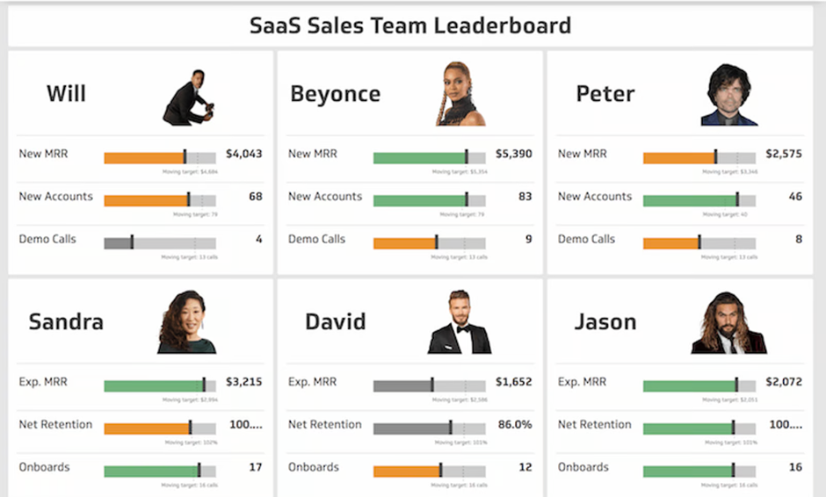Select Sandra's profile picture

[186, 321]
